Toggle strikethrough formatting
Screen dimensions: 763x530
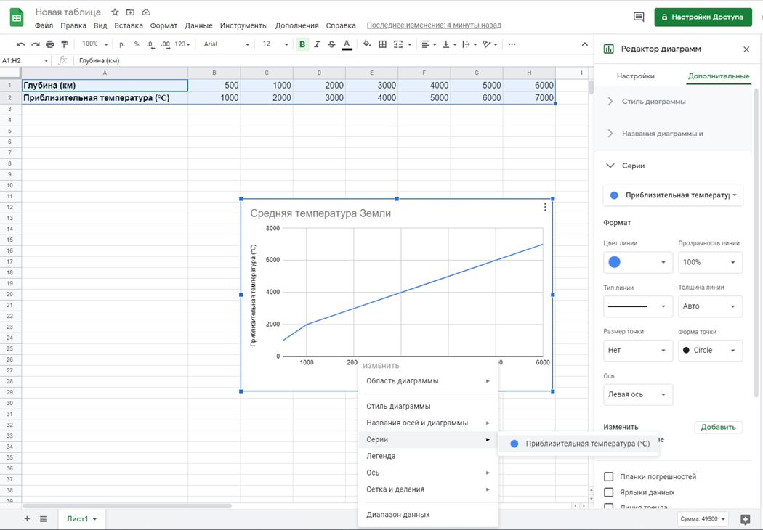click(331, 44)
